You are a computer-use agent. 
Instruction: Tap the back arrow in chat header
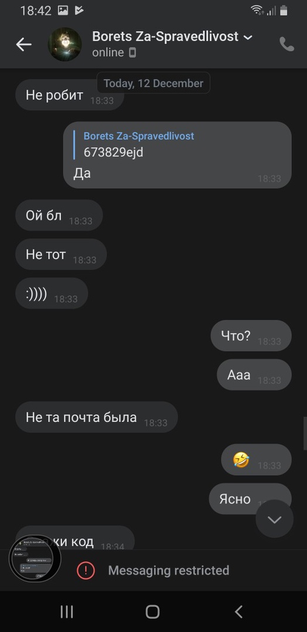click(x=24, y=44)
